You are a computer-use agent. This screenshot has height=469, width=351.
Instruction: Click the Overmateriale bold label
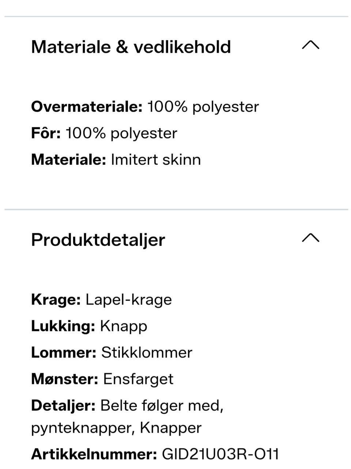pyautogui.click(x=86, y=107)
